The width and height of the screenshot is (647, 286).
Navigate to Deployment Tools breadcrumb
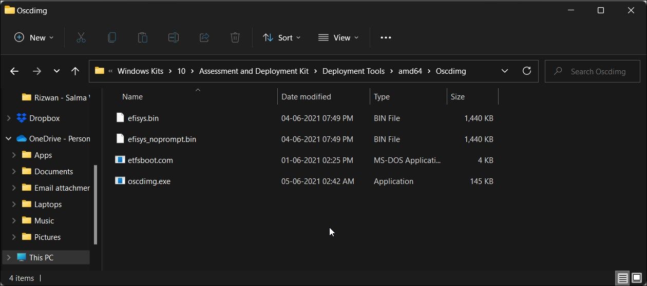point(353,71)
